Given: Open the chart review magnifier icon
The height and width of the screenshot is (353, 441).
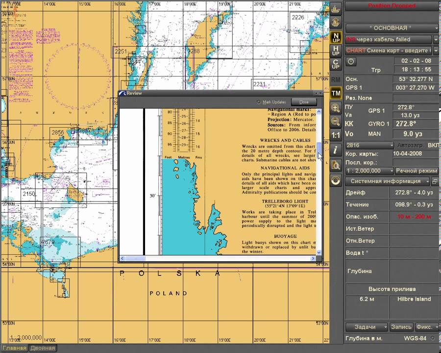Looking at the screenshot, I should coord(336,165).
